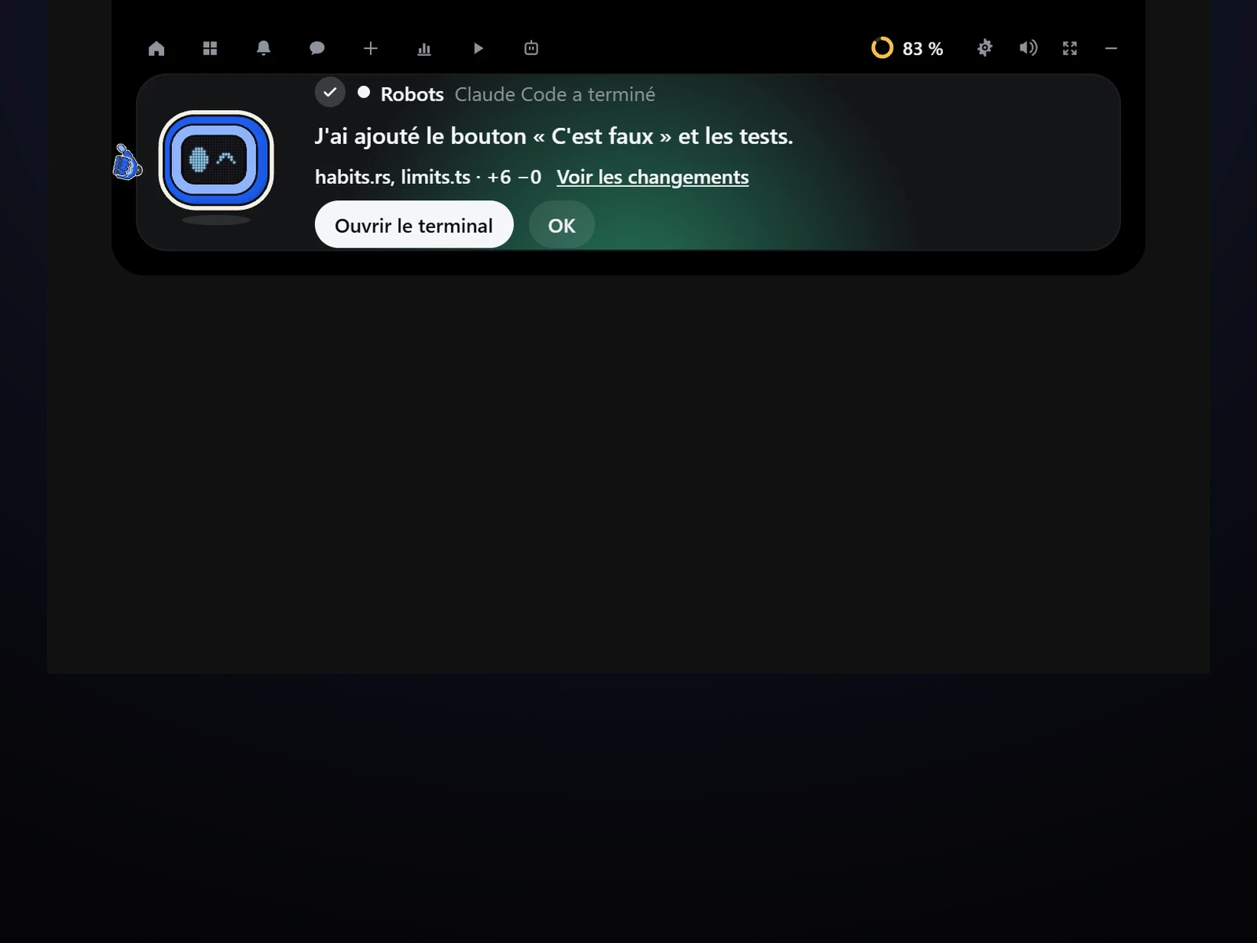1257x943 pixels.
Task: Open the "Voir les changements" link
Action: pyautogui.click(x=652, y=177)
